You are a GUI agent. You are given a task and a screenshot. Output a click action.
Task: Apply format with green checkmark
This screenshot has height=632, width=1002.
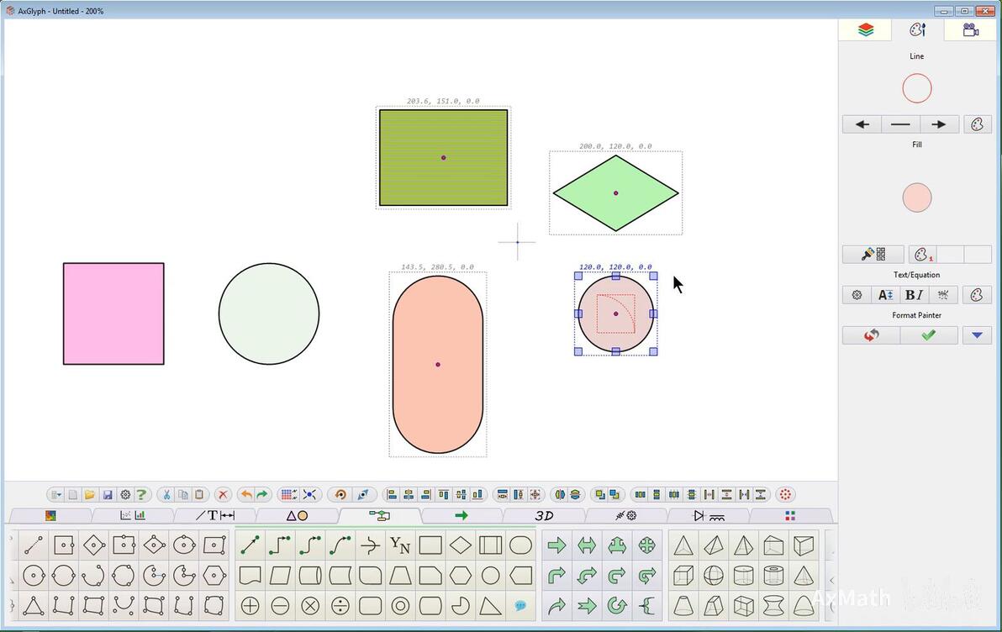point(929,334)
